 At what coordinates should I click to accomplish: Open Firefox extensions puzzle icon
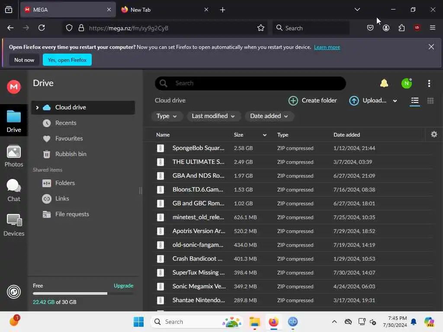click(401, 28)
